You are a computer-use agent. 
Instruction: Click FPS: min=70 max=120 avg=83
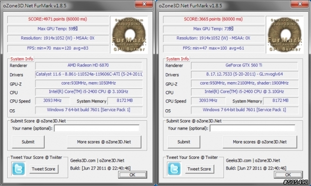pyautogui.click(x=58, y=48)
